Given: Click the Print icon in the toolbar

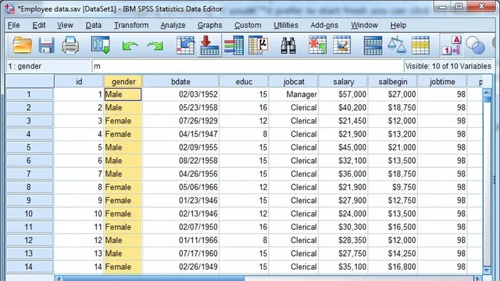Looking at the screenshot, I should [70, 45].
